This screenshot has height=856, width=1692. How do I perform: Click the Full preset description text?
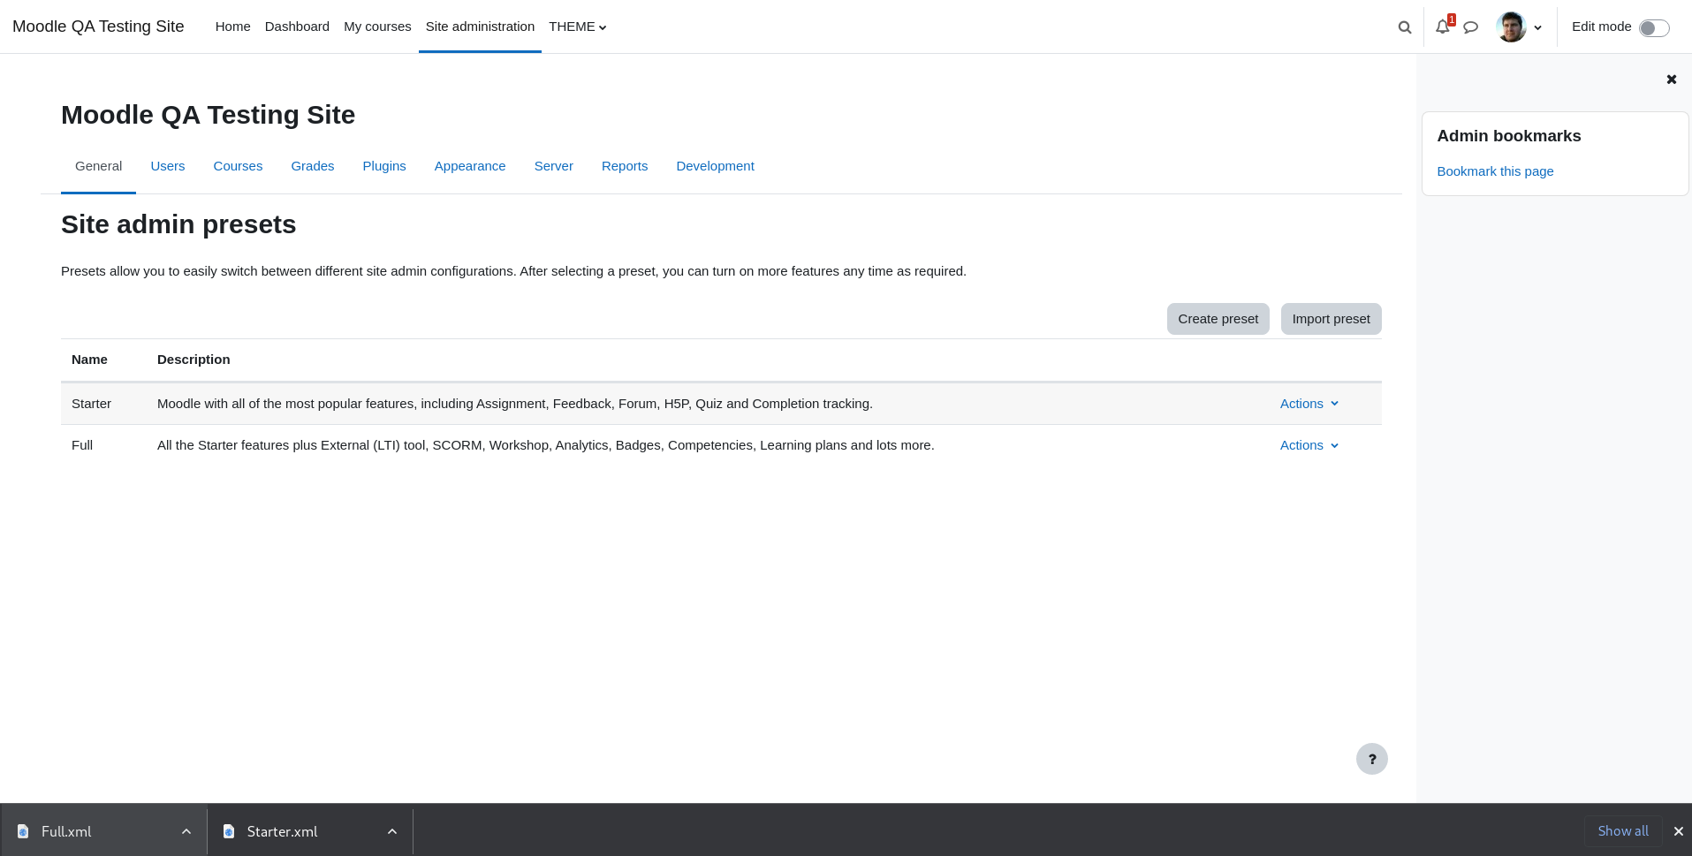pos(546,445)
